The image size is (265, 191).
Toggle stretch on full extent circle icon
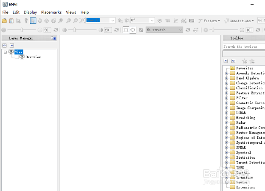[x=133, y=30]
